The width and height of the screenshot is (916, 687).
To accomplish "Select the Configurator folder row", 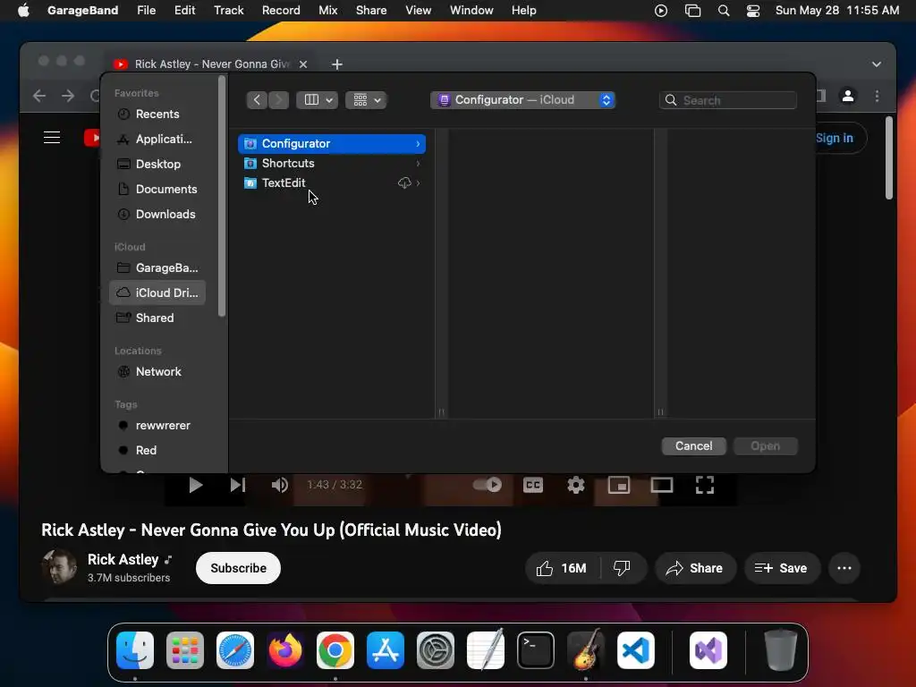I will click(x=331, y=144).
